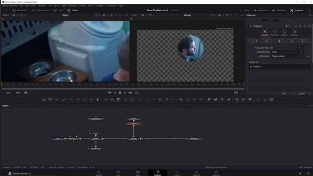Open left viewer zoom level dropdown
The image size is (313, 176).
(5, 15)
